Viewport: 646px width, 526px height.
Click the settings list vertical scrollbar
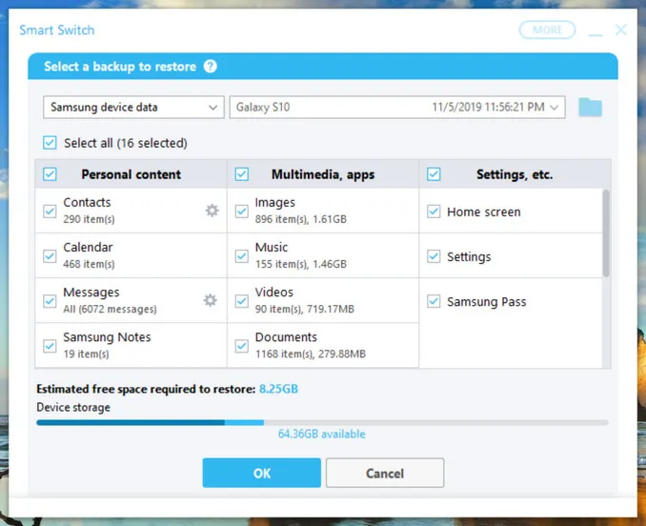click(x=606, y=233)
